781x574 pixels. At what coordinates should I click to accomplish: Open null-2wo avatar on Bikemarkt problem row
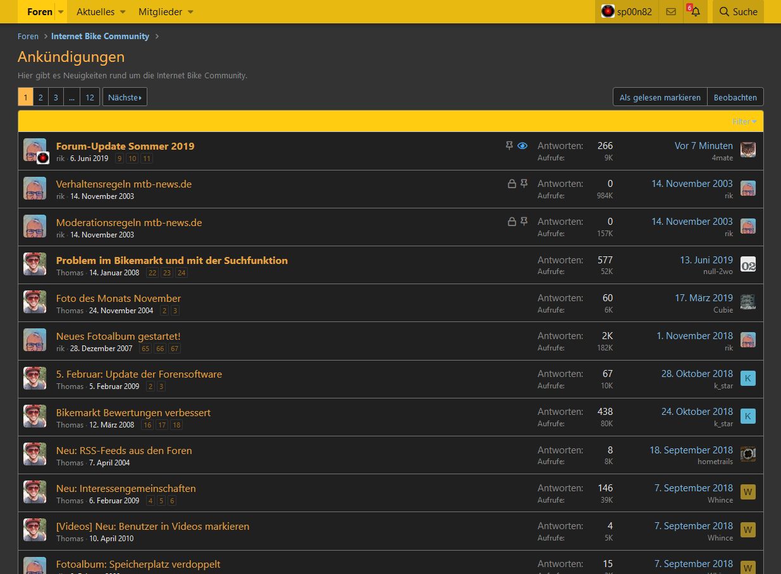pyautogui.click(x=748, y=265)
